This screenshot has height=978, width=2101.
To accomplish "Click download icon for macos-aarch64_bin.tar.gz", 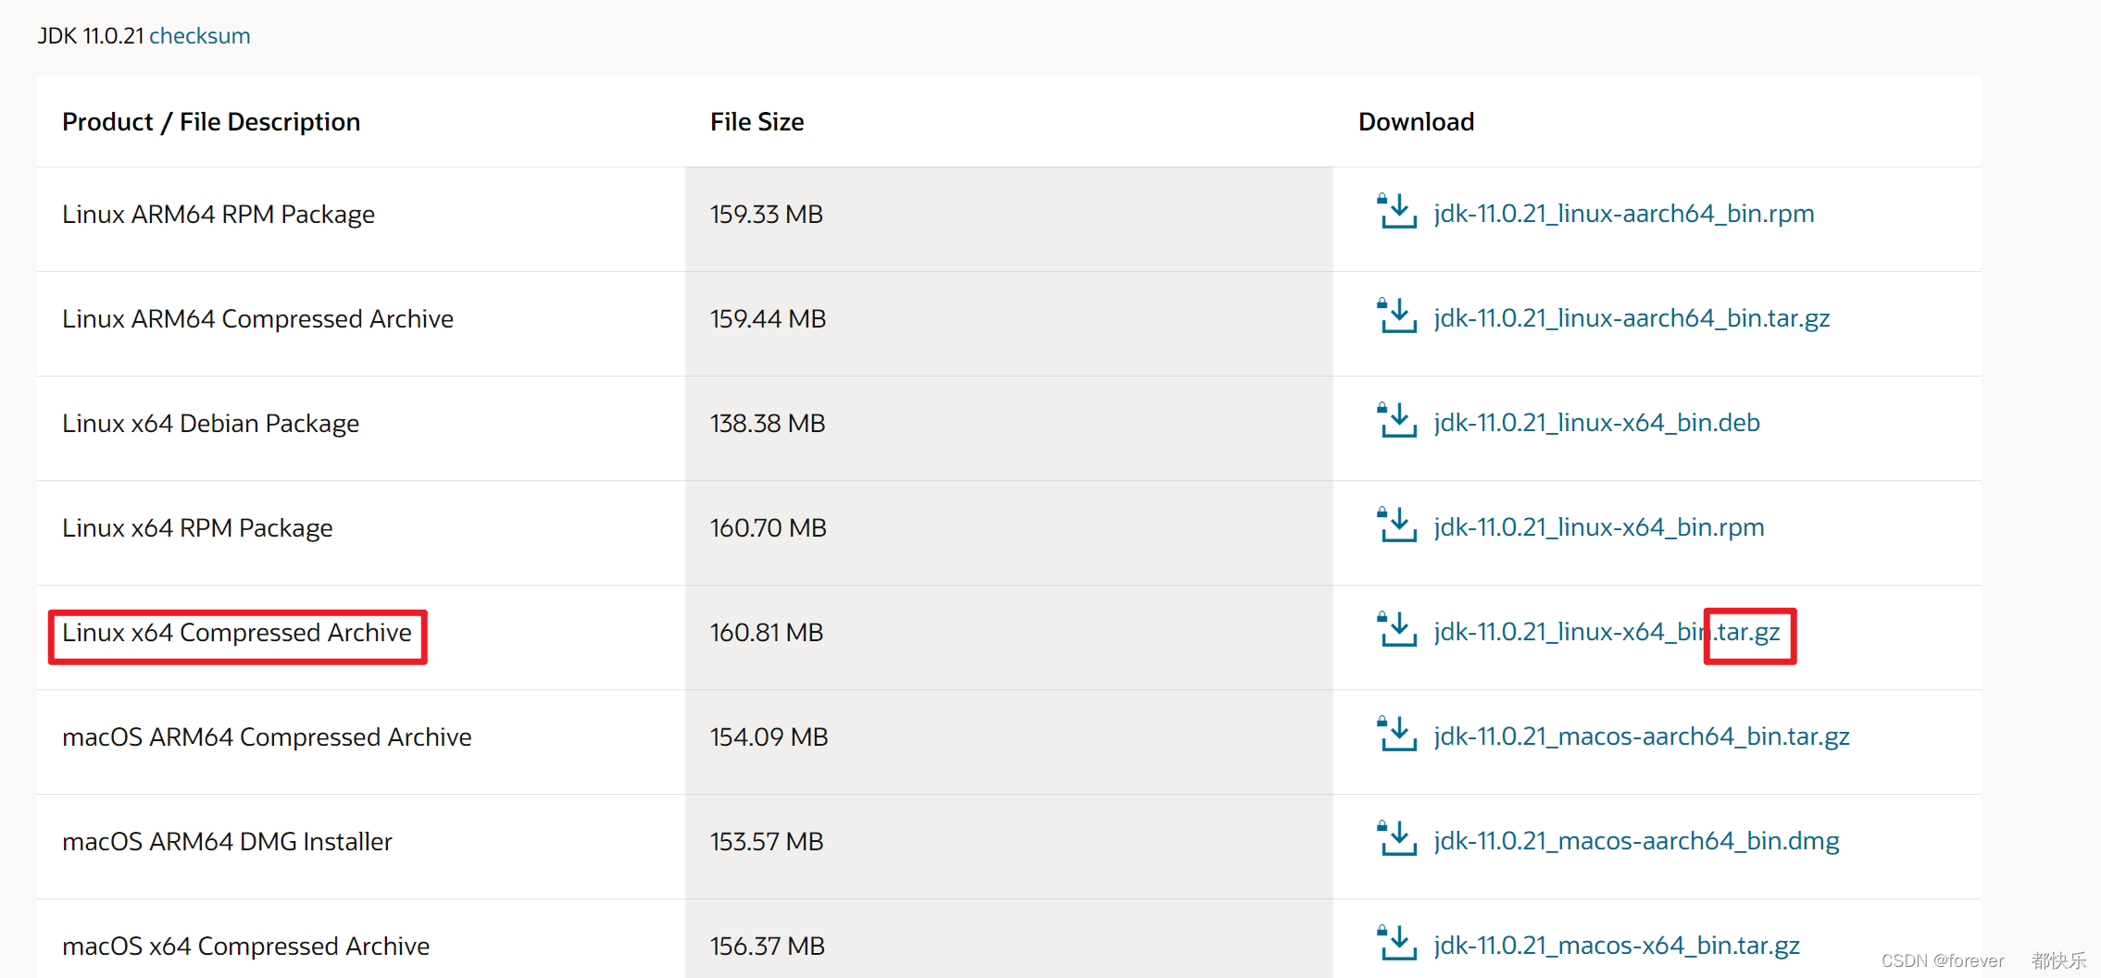I will pos(1396,734).
